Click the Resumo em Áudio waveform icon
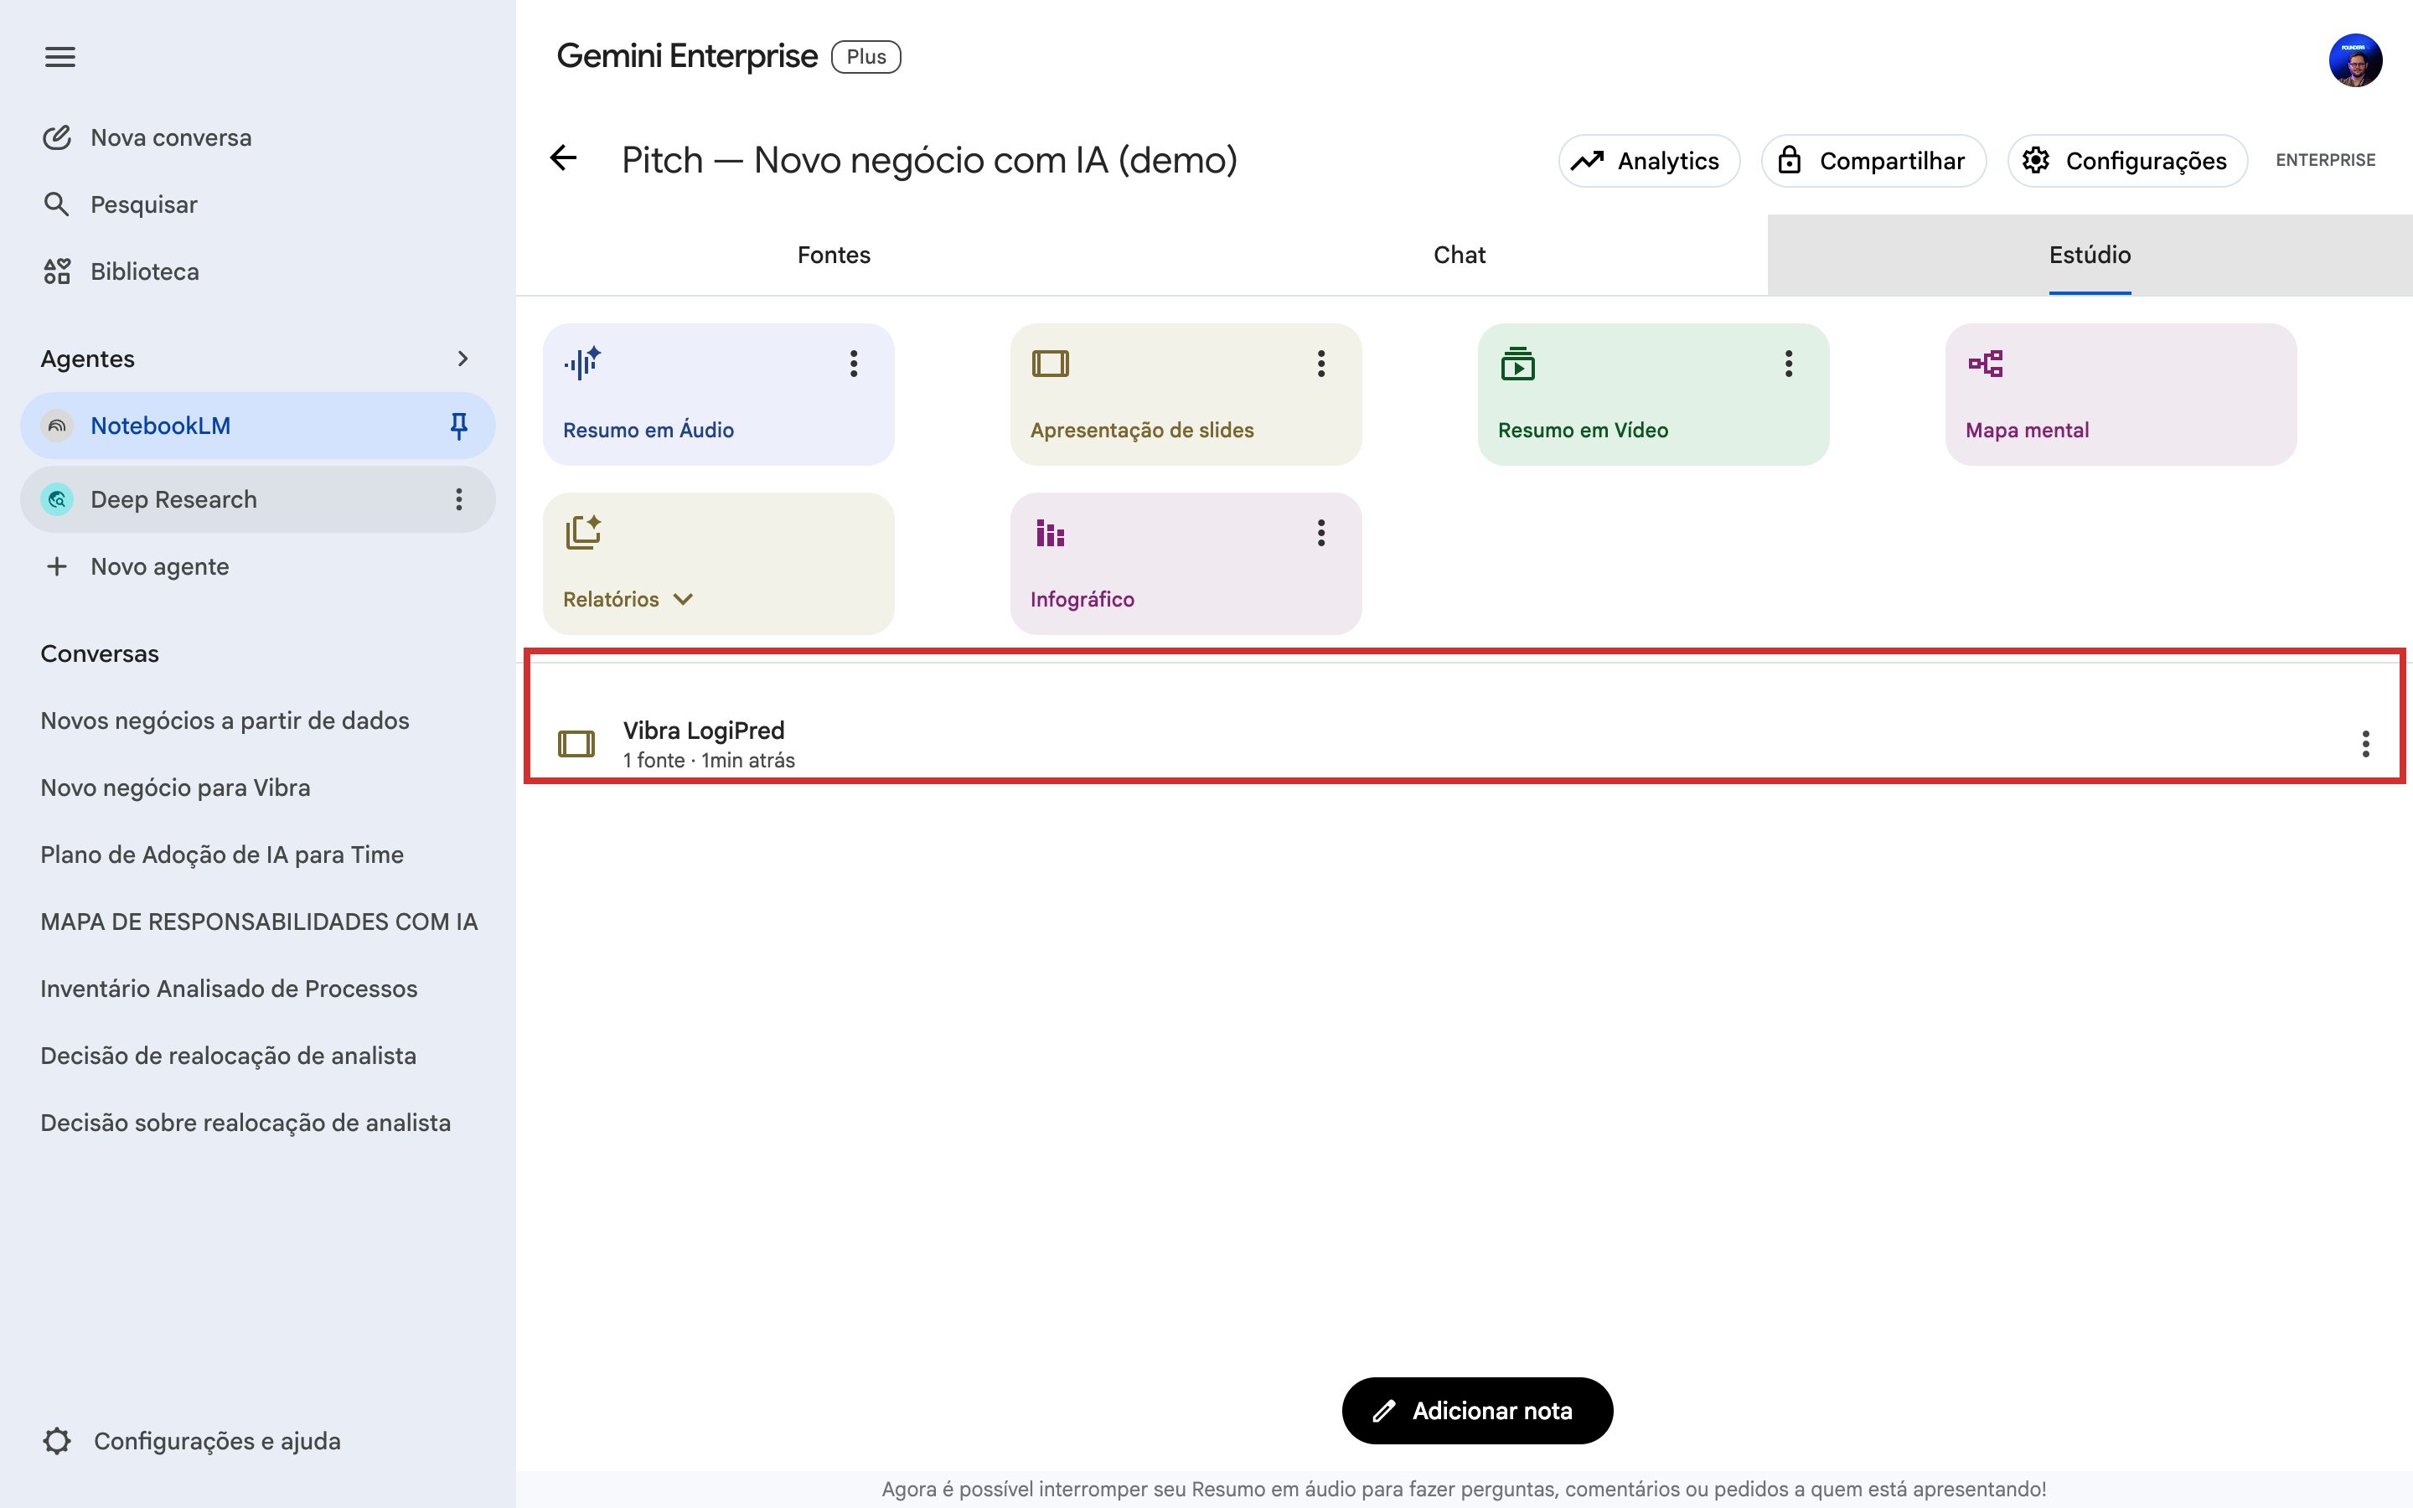 coord(582,363)
